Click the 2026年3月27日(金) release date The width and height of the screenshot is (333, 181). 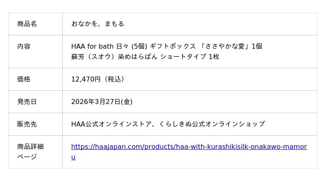pyautogui.click(x=102, y=102)
